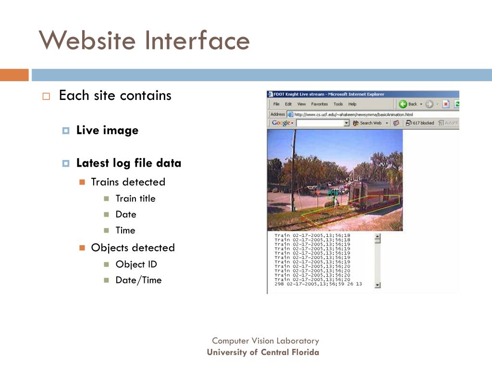
Task: Click 'University of Central Florida' footer text
Action: (263, 352)
